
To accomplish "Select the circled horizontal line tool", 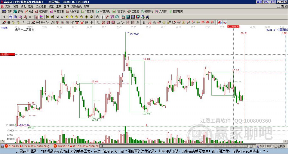I will point(38,22).
